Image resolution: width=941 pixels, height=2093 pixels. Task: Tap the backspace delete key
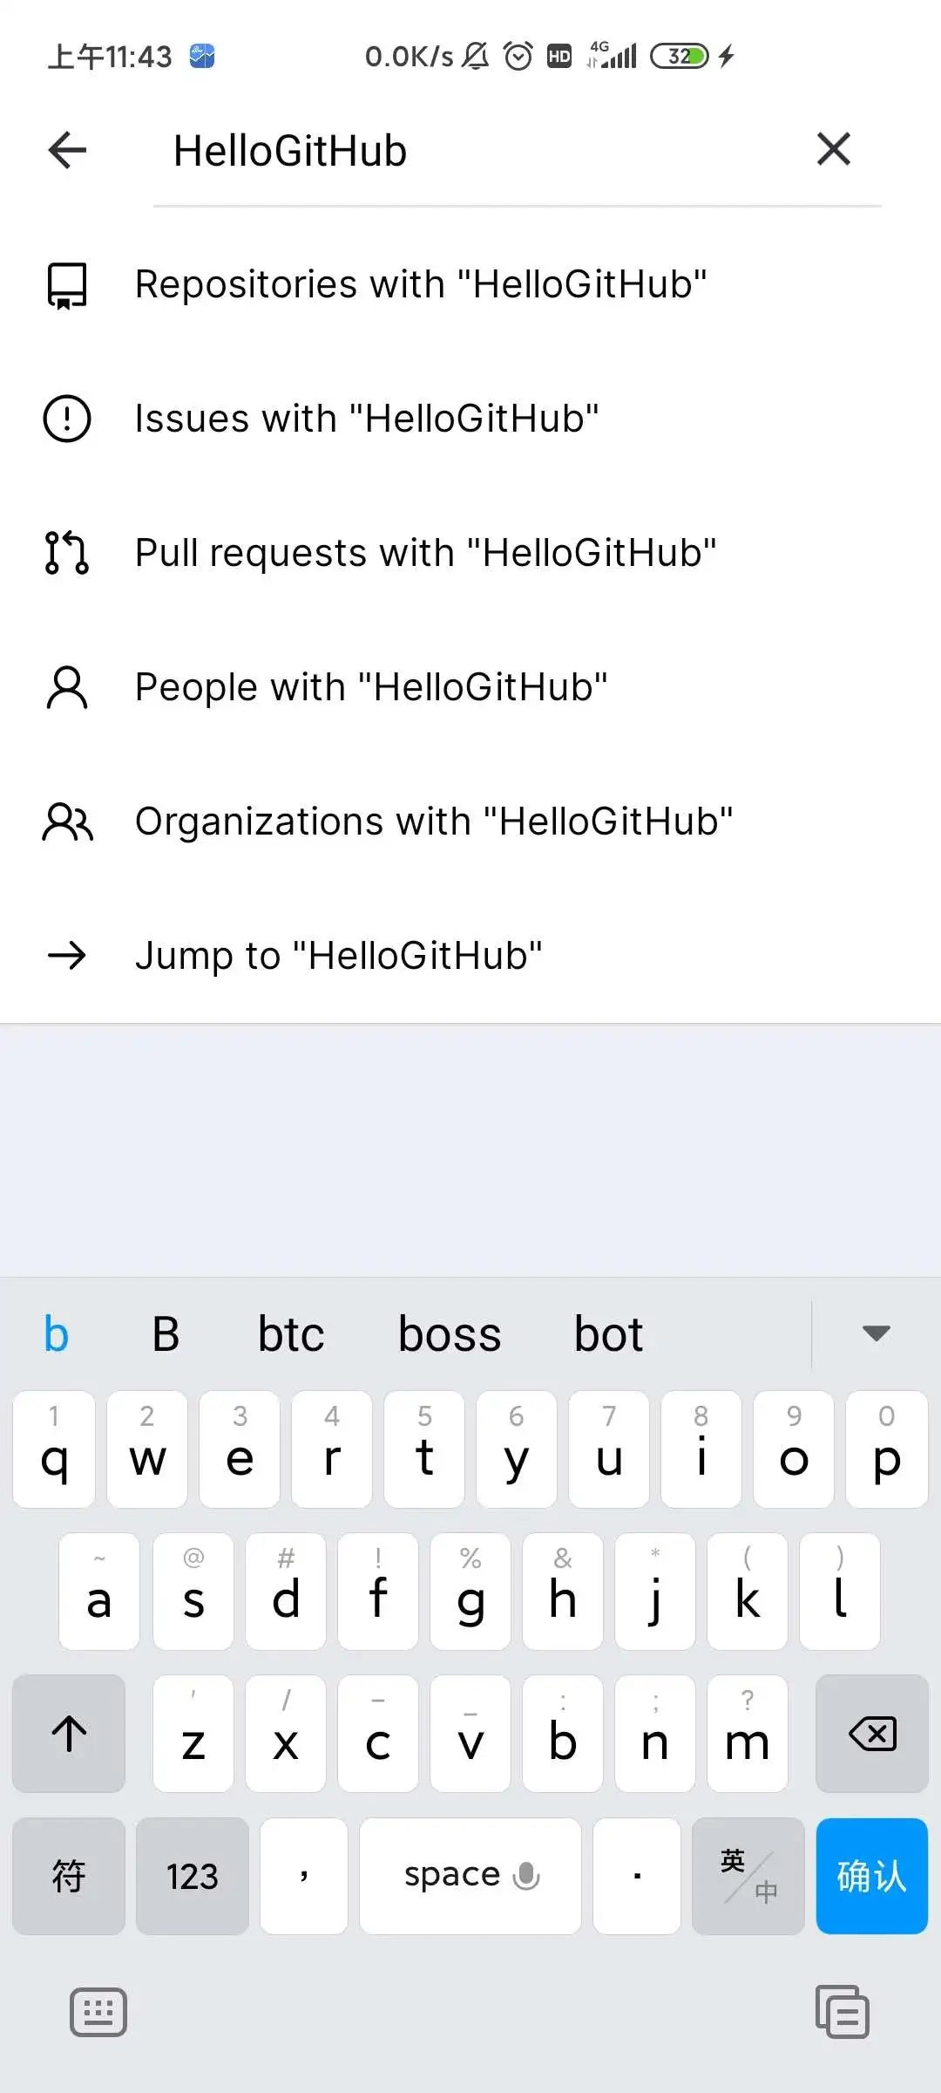tap(871, 1734)
